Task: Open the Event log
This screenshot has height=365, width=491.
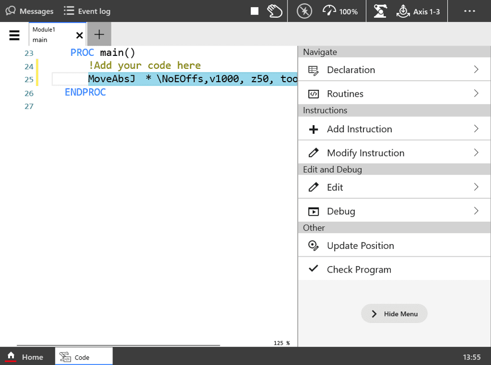Action: [87, 11]
